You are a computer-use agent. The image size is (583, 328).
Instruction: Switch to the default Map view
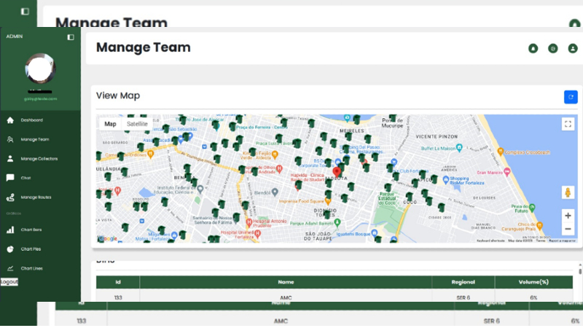pos(110,124)
